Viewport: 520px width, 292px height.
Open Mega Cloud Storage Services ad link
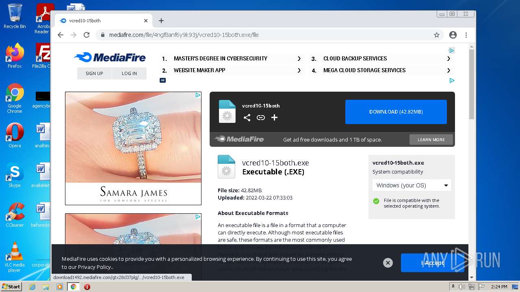tap(364, 70)
